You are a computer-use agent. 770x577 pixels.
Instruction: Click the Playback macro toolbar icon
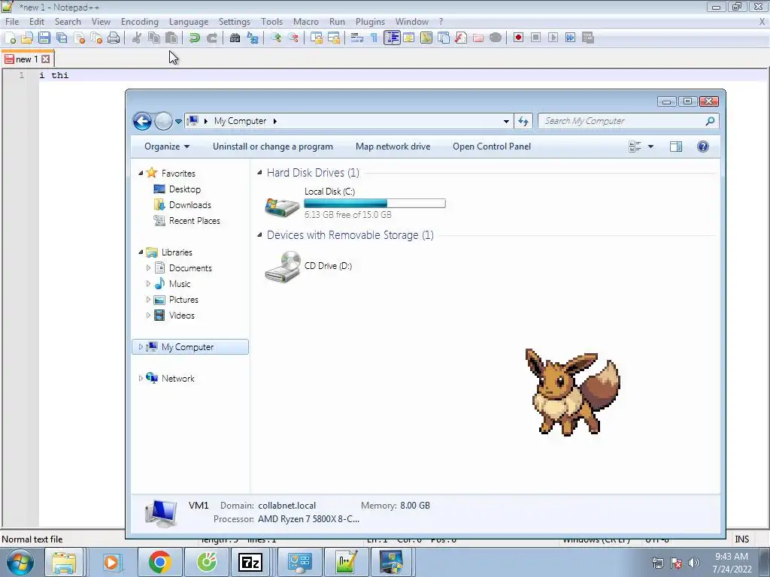(553, 38)
